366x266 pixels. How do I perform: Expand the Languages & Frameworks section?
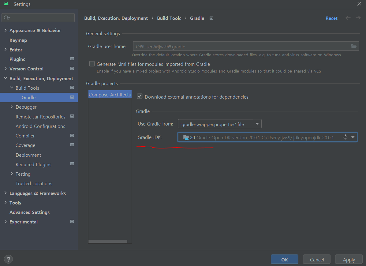6,193
